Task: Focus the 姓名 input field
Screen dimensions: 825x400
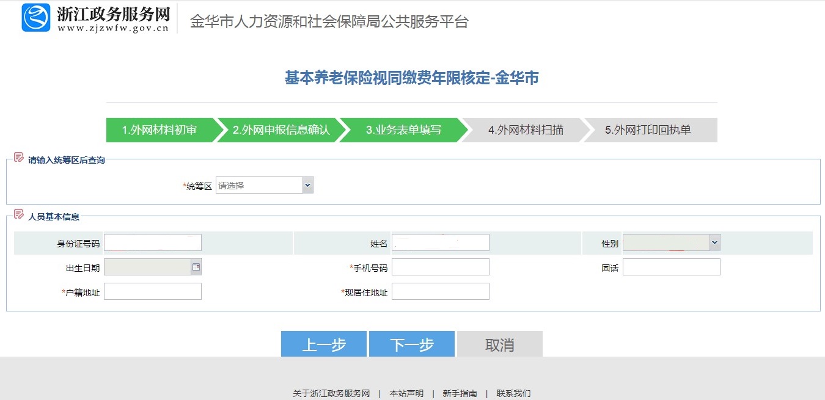Action: pos(441,242)
